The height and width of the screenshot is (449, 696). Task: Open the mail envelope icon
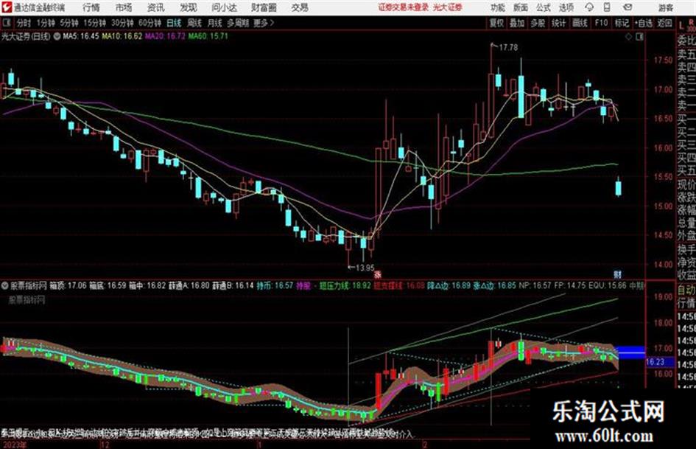(628, 7)
